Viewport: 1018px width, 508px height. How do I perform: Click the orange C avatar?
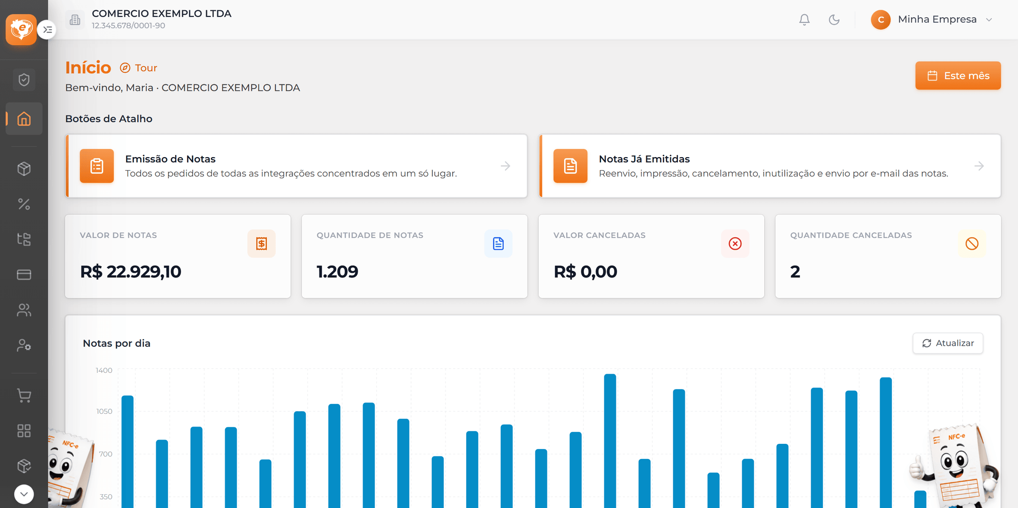click(x=881, y=20)
